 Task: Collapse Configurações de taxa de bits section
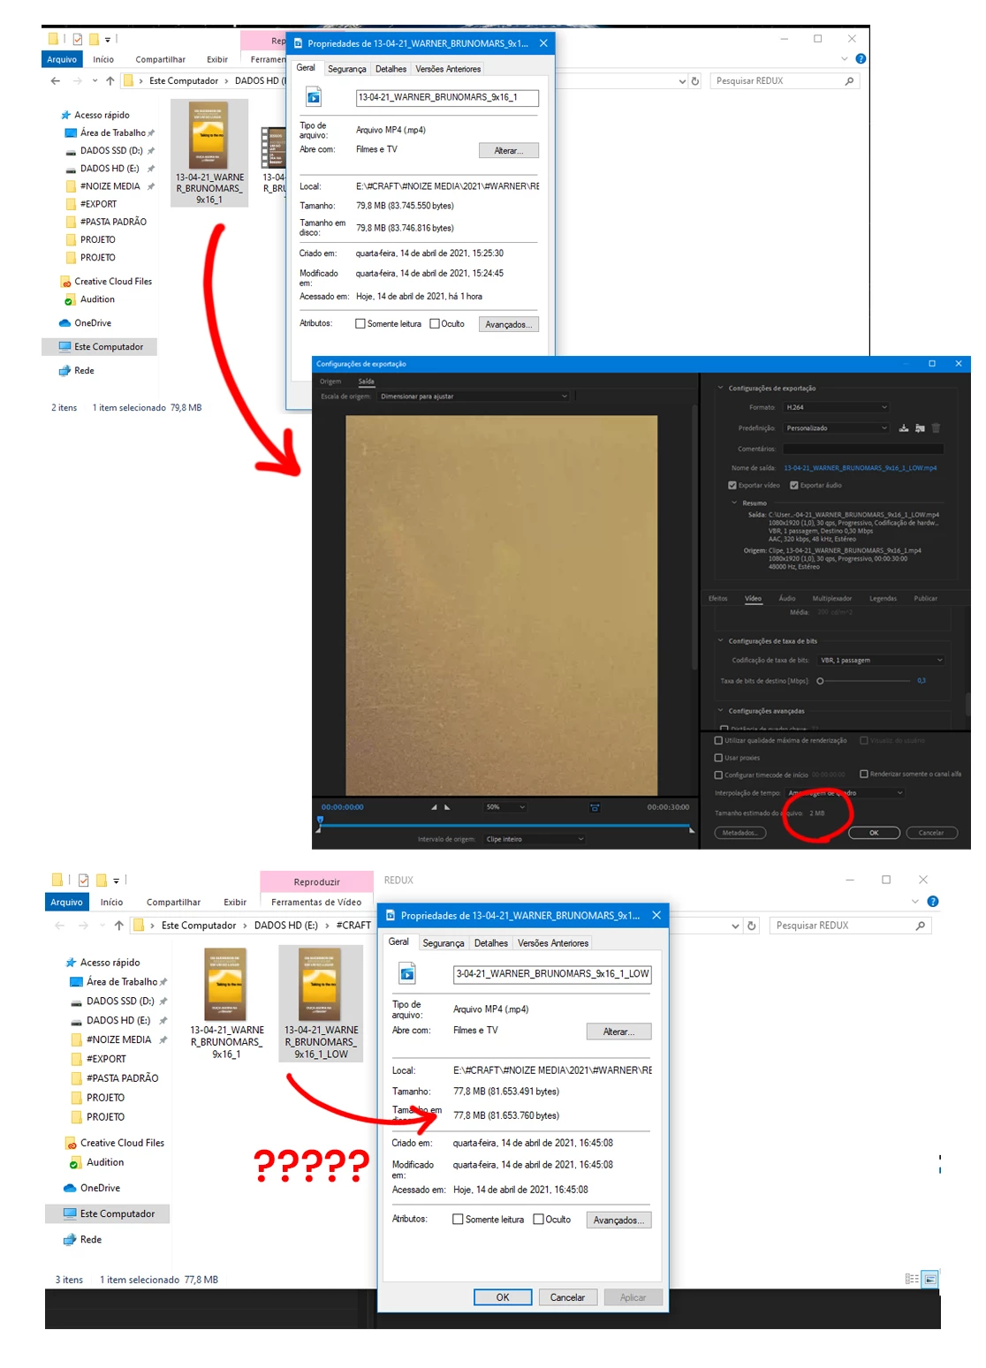720,641
